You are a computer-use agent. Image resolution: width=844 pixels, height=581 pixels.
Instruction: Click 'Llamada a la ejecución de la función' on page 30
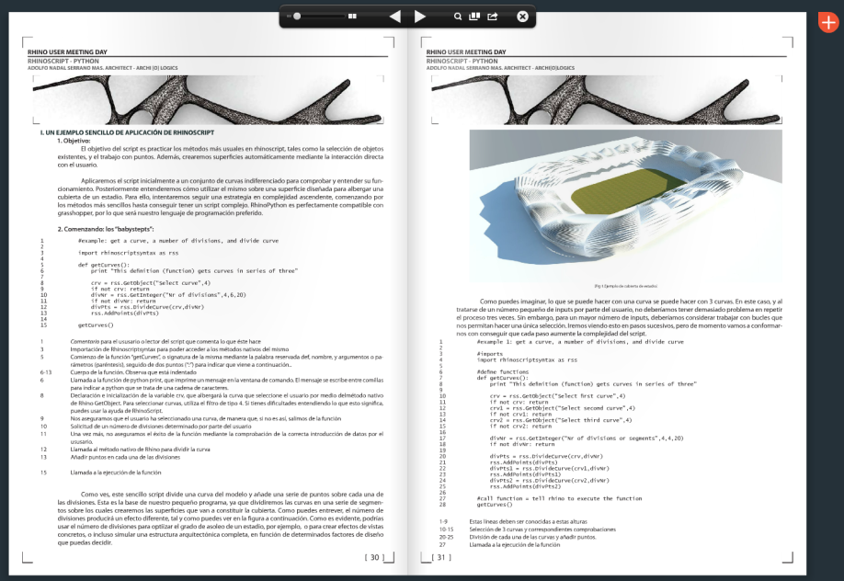click(x=116, y=473)
